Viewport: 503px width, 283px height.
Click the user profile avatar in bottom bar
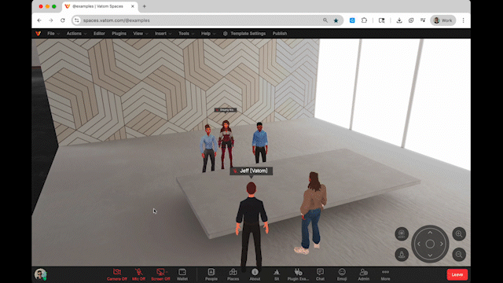41,274
